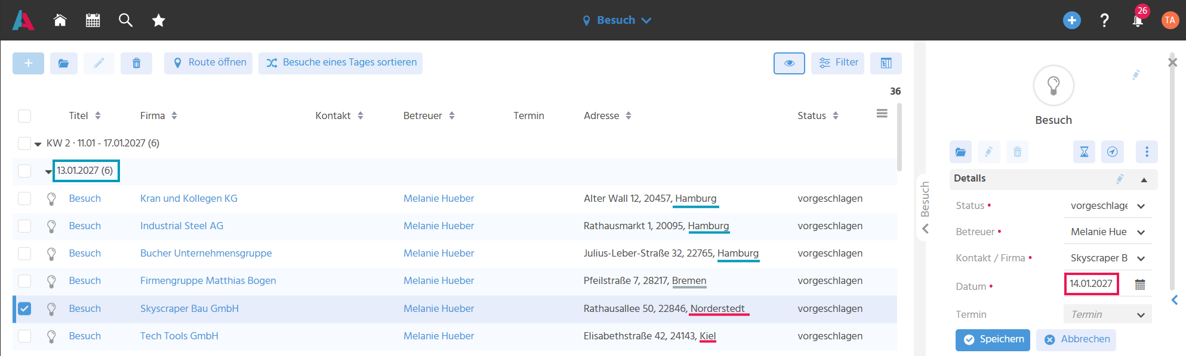Open selected visit with folder icon

(x=64, y=63)
